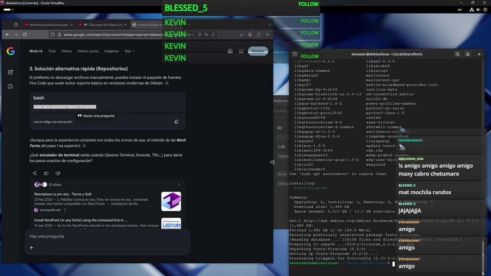Click the '3. Solución alternativa rápida' heading
This screenshot has width=491, height=276.
79,69
